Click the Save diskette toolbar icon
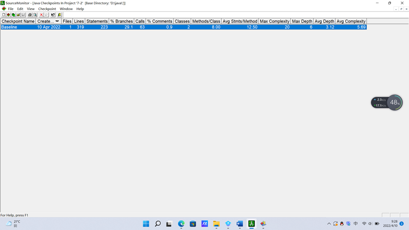This screenshot has width=409, height=230. click(x=23, y=15)
